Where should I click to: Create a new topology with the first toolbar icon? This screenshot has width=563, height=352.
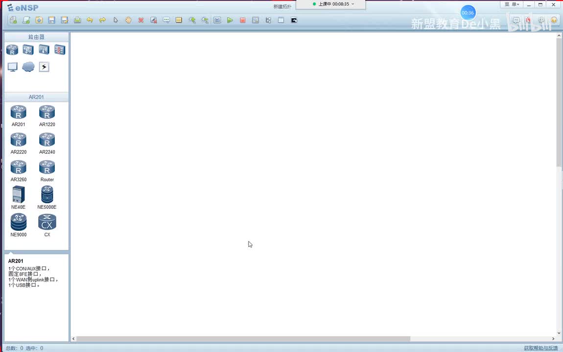coord(13,20)
